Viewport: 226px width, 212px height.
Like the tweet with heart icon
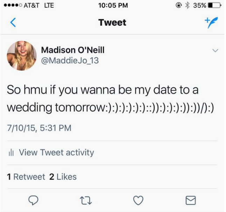[x=139, y=200]
